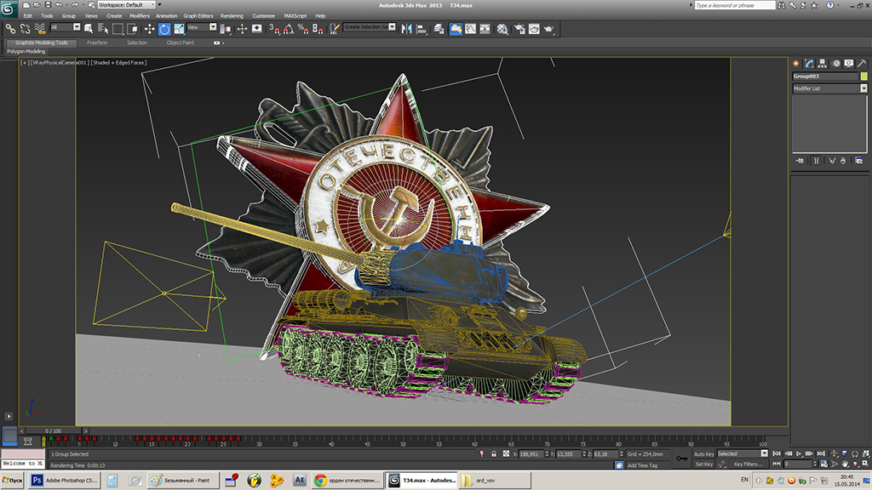
Task: Activate Select and Rotate tool
Action: click(164, 29)
